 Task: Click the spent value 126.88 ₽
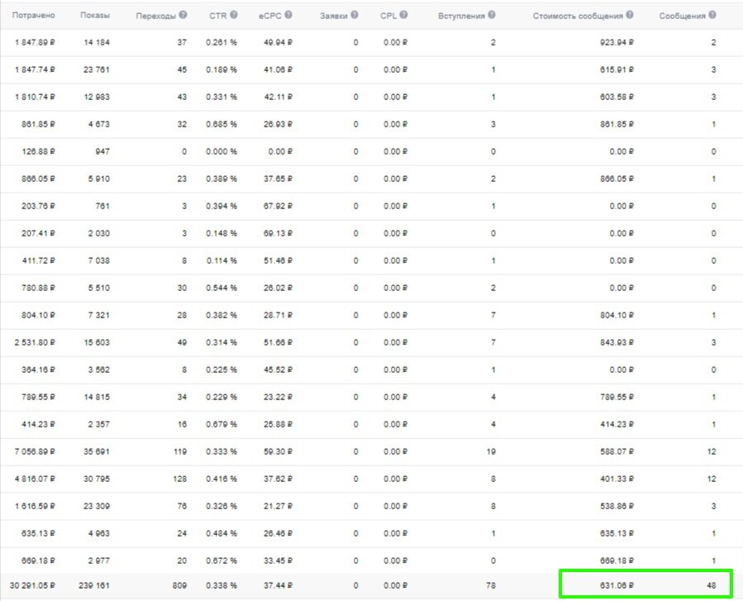tap(38, 151)
